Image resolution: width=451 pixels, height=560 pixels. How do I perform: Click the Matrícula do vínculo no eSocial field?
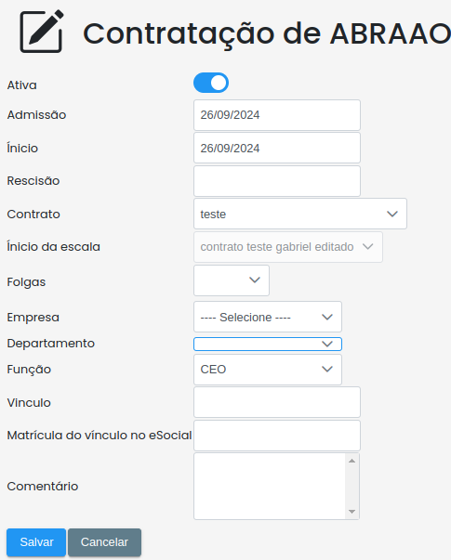(x=277, y=436)
